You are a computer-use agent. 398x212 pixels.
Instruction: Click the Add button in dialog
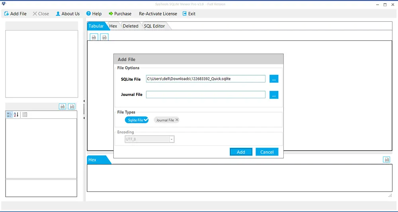point(241,152)
